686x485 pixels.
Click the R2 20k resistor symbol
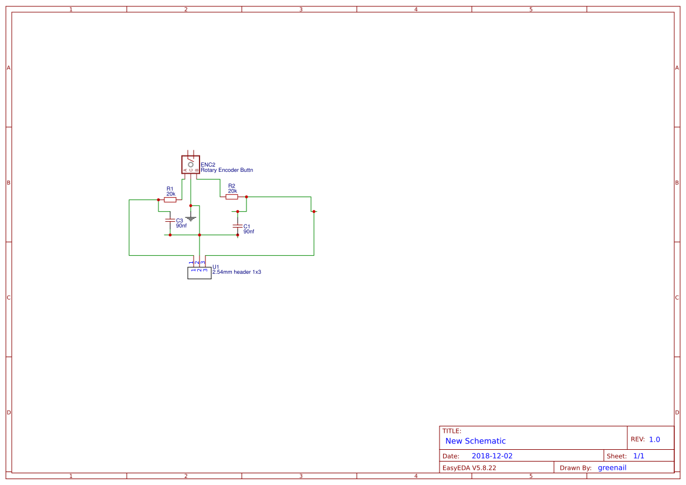(231, 196)
